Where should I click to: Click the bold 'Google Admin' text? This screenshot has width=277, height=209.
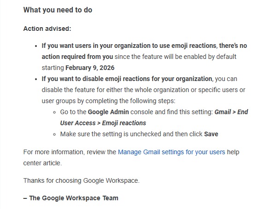tap(109, 112)
